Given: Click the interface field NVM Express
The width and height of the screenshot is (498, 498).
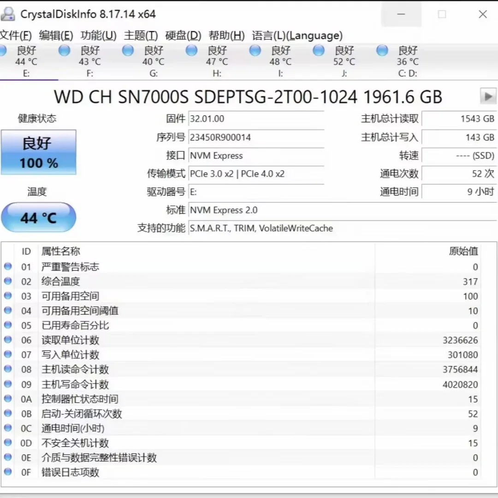Looking at the screenshot, I should click(x=256, y=156).
